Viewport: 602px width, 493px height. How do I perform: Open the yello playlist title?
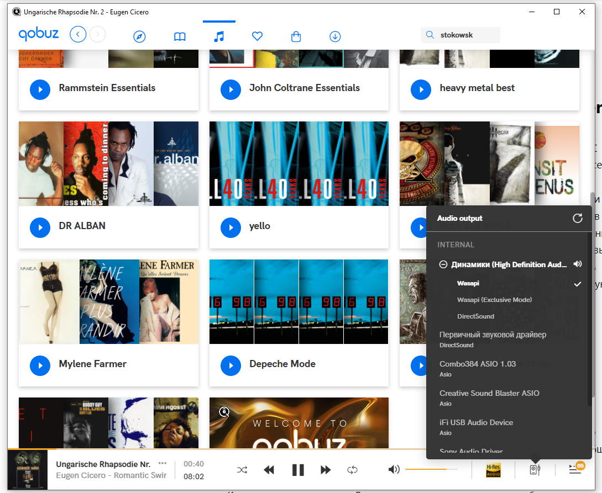click(259, 226)
